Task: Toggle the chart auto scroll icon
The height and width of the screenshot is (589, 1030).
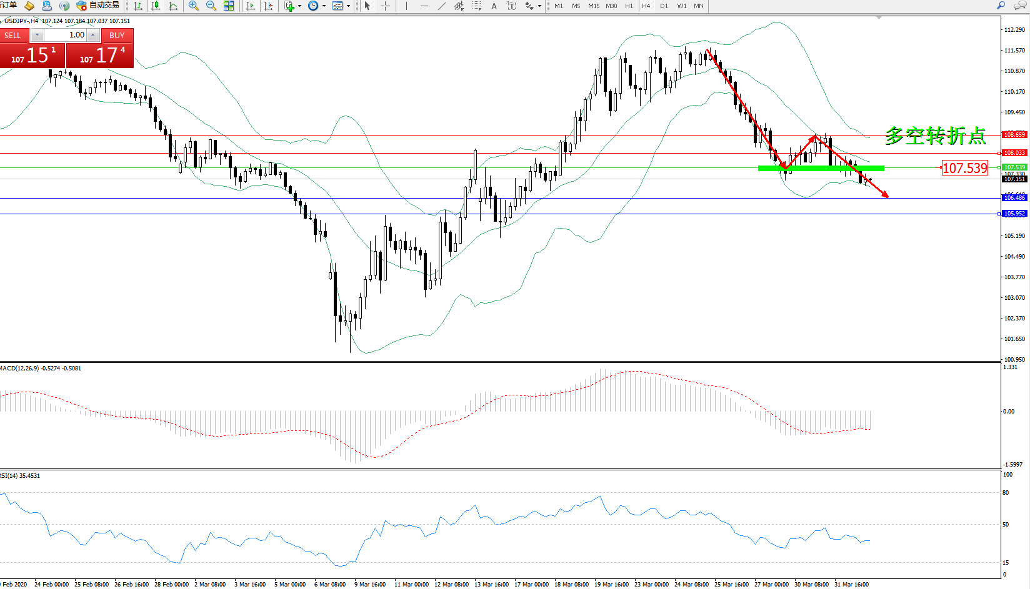Action: (251, 6)
